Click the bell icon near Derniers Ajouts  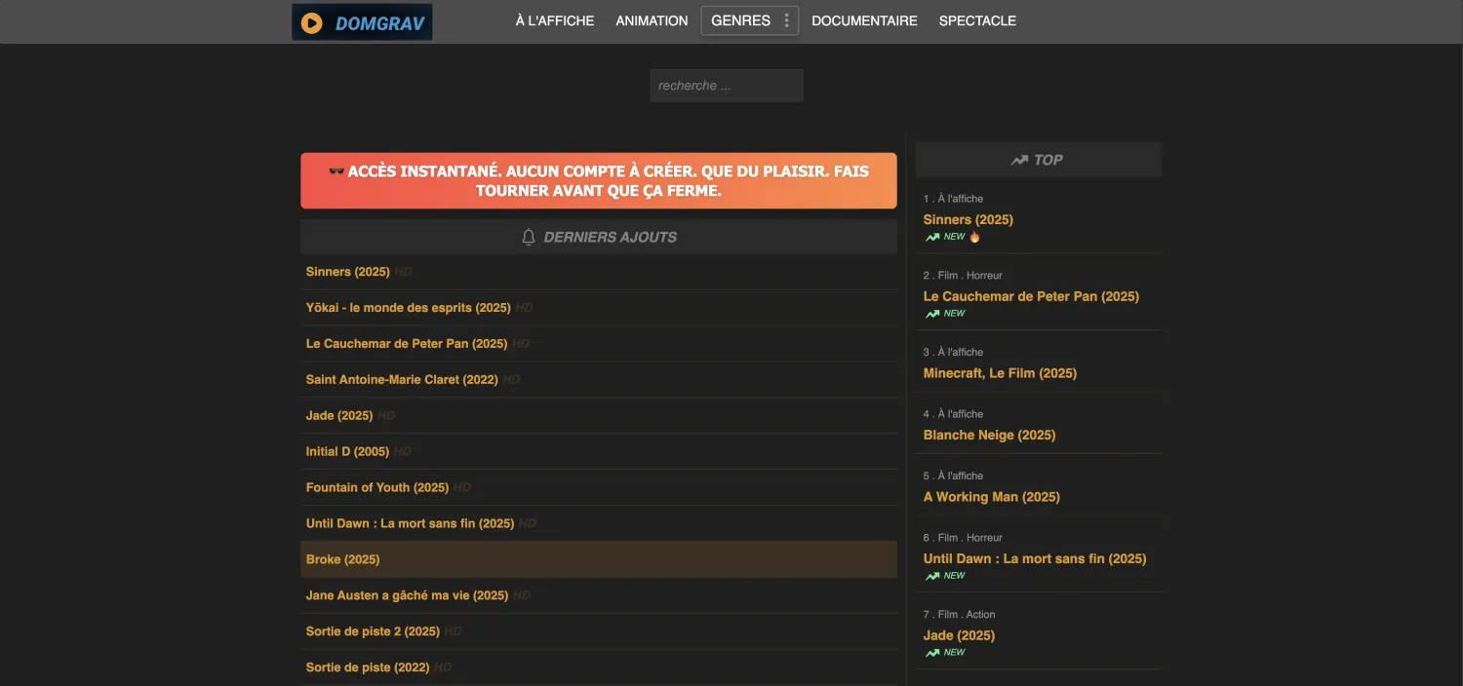[529, 237]
